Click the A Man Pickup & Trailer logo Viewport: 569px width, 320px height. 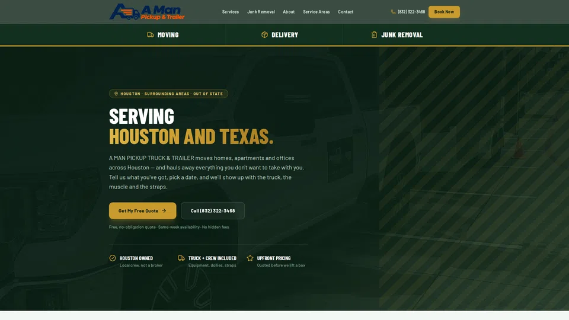[x=147, y=12]
